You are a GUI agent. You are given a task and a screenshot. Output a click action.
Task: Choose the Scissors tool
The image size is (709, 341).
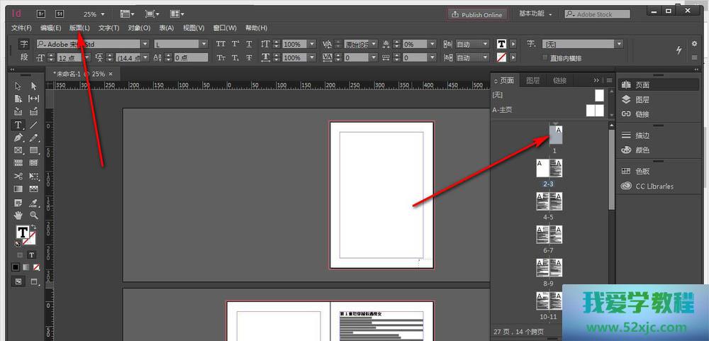[x=18, y=176]
